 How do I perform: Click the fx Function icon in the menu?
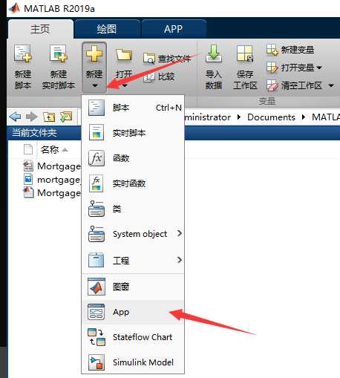tap(97, 158)
